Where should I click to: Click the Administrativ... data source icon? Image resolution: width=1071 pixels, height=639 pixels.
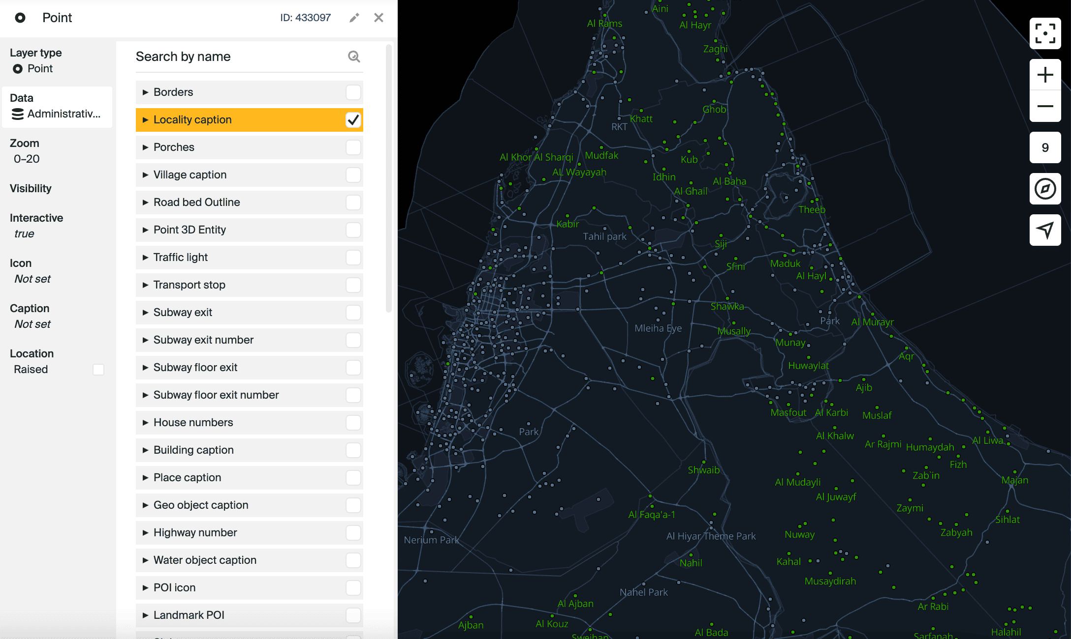18,114
